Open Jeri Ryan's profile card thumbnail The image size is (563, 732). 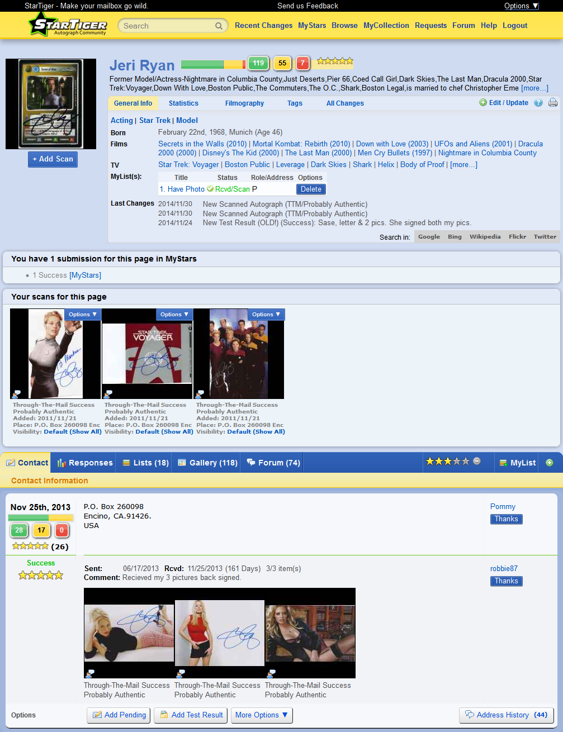(x=51, y=104)
